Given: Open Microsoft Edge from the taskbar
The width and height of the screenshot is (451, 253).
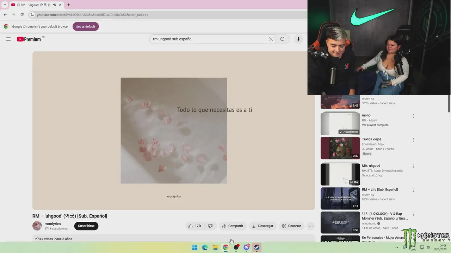Looking at the screenshot, I should tap(205, 247).
